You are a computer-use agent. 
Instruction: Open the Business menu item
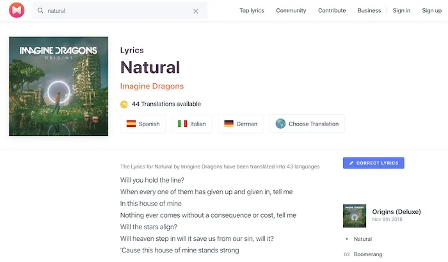click(369, 11)
